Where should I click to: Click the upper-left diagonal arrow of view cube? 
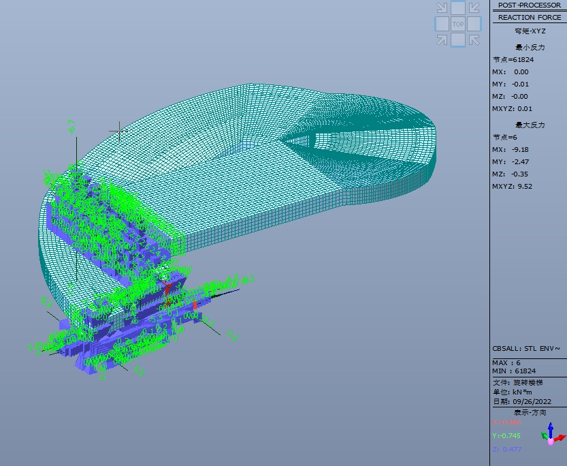tap(442, 8)
